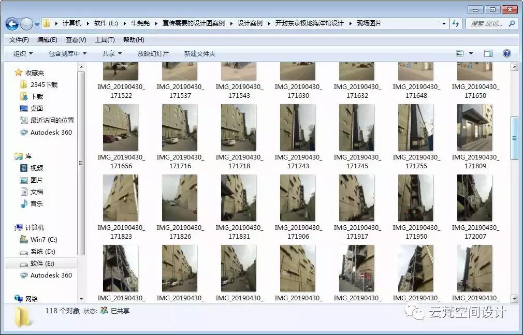Click the change view icon on the toolbar

click(x=460, y=53)
